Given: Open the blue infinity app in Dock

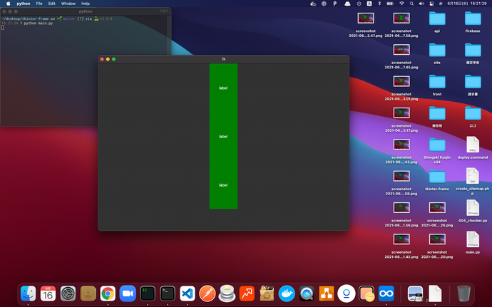Looking at the screenshot, I should tap(386, 294).
